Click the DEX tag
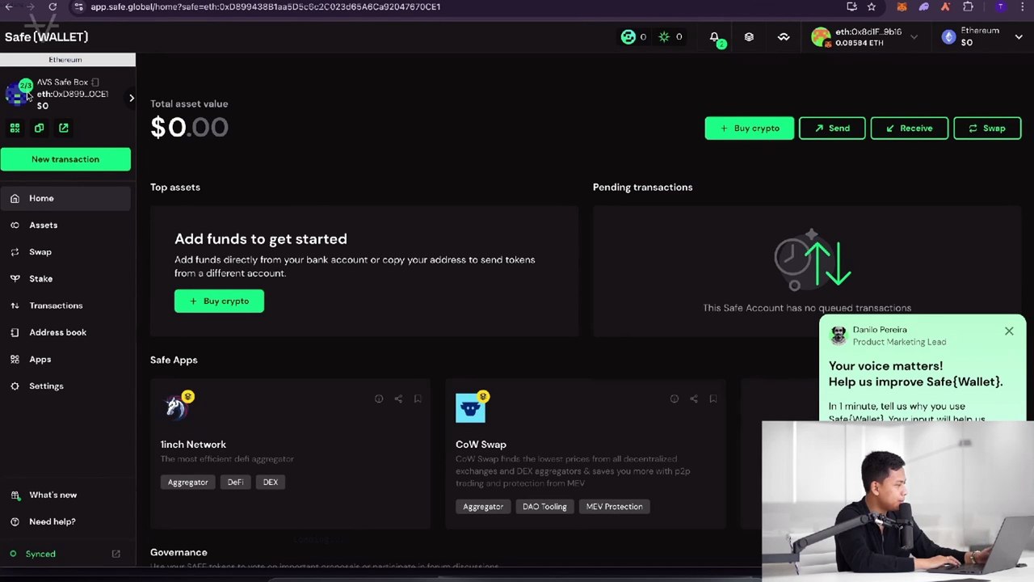This screenshot has height=582, width=1034. tap(271, 483)
